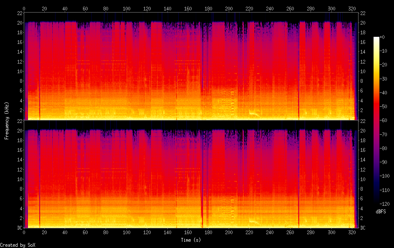Click the 10 kHz label on the lower-right frequency axis

[362, 179]
